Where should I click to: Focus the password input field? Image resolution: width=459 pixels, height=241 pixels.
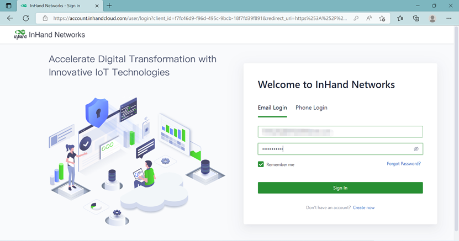point(340,149)
